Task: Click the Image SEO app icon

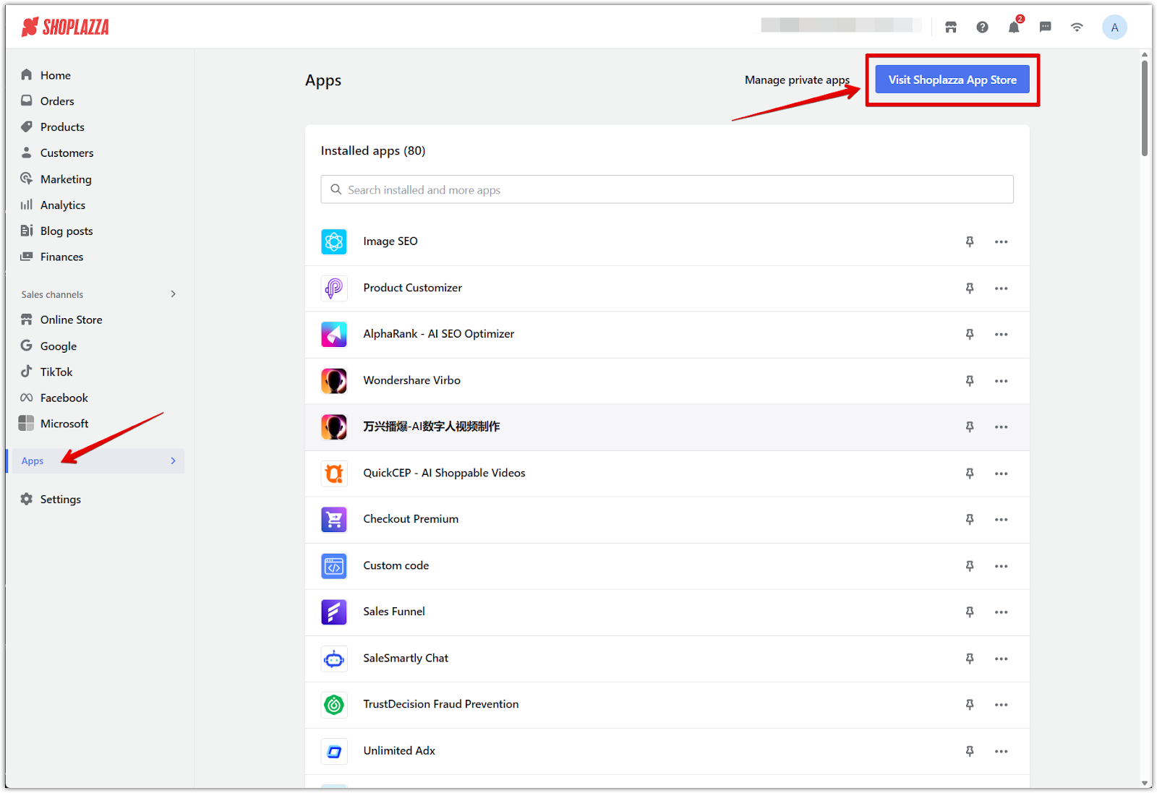Action: (334, 241)
